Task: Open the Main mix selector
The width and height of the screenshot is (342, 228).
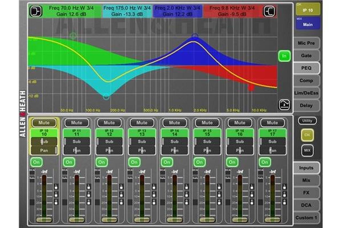Action: [x=308, y=23]
